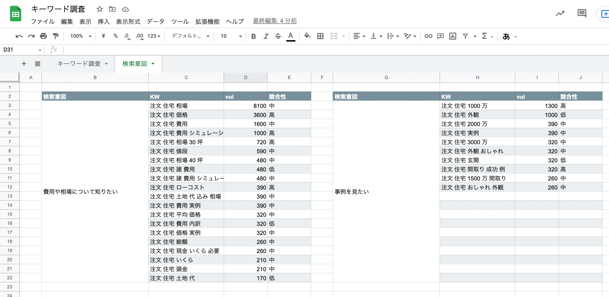
Task: Open the 編集 menu
Action: click(x=67, y=22)
